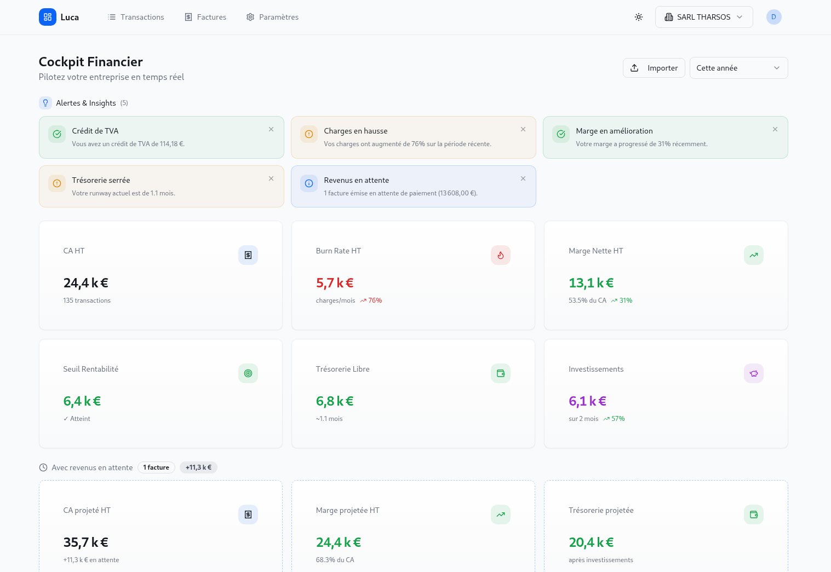Click the Burn Rate flame icon
831x572 pixels.
pyautogui.click(x=501, y=255)
